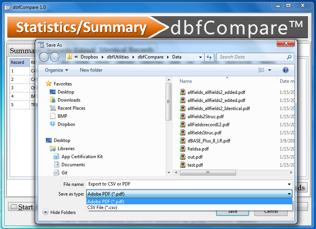Click the search magnifier icon
Image resolution: width=316 pixels, height=229 pixels.
[x=289, y=57]
